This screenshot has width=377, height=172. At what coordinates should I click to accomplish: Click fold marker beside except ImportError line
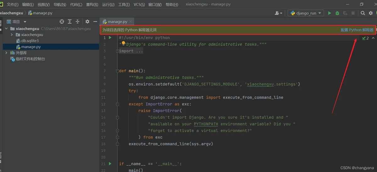(117, 104)
